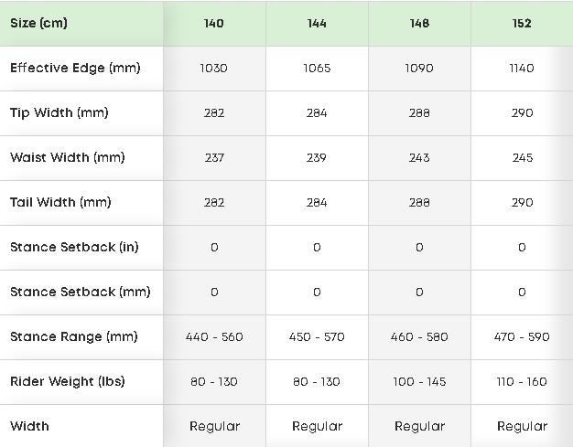Click the Rider Weight (lbs) row label
573x447 pixels.
click(x=67, y=381)
